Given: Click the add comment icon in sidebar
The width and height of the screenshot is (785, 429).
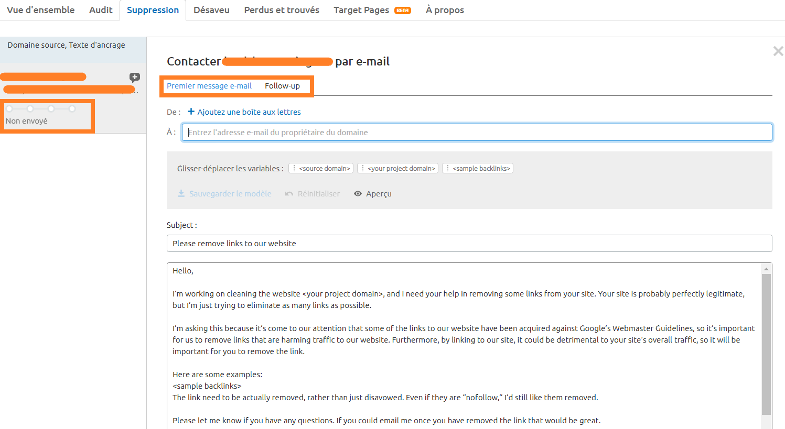Looking at the screenshot, I should [135, 77].
